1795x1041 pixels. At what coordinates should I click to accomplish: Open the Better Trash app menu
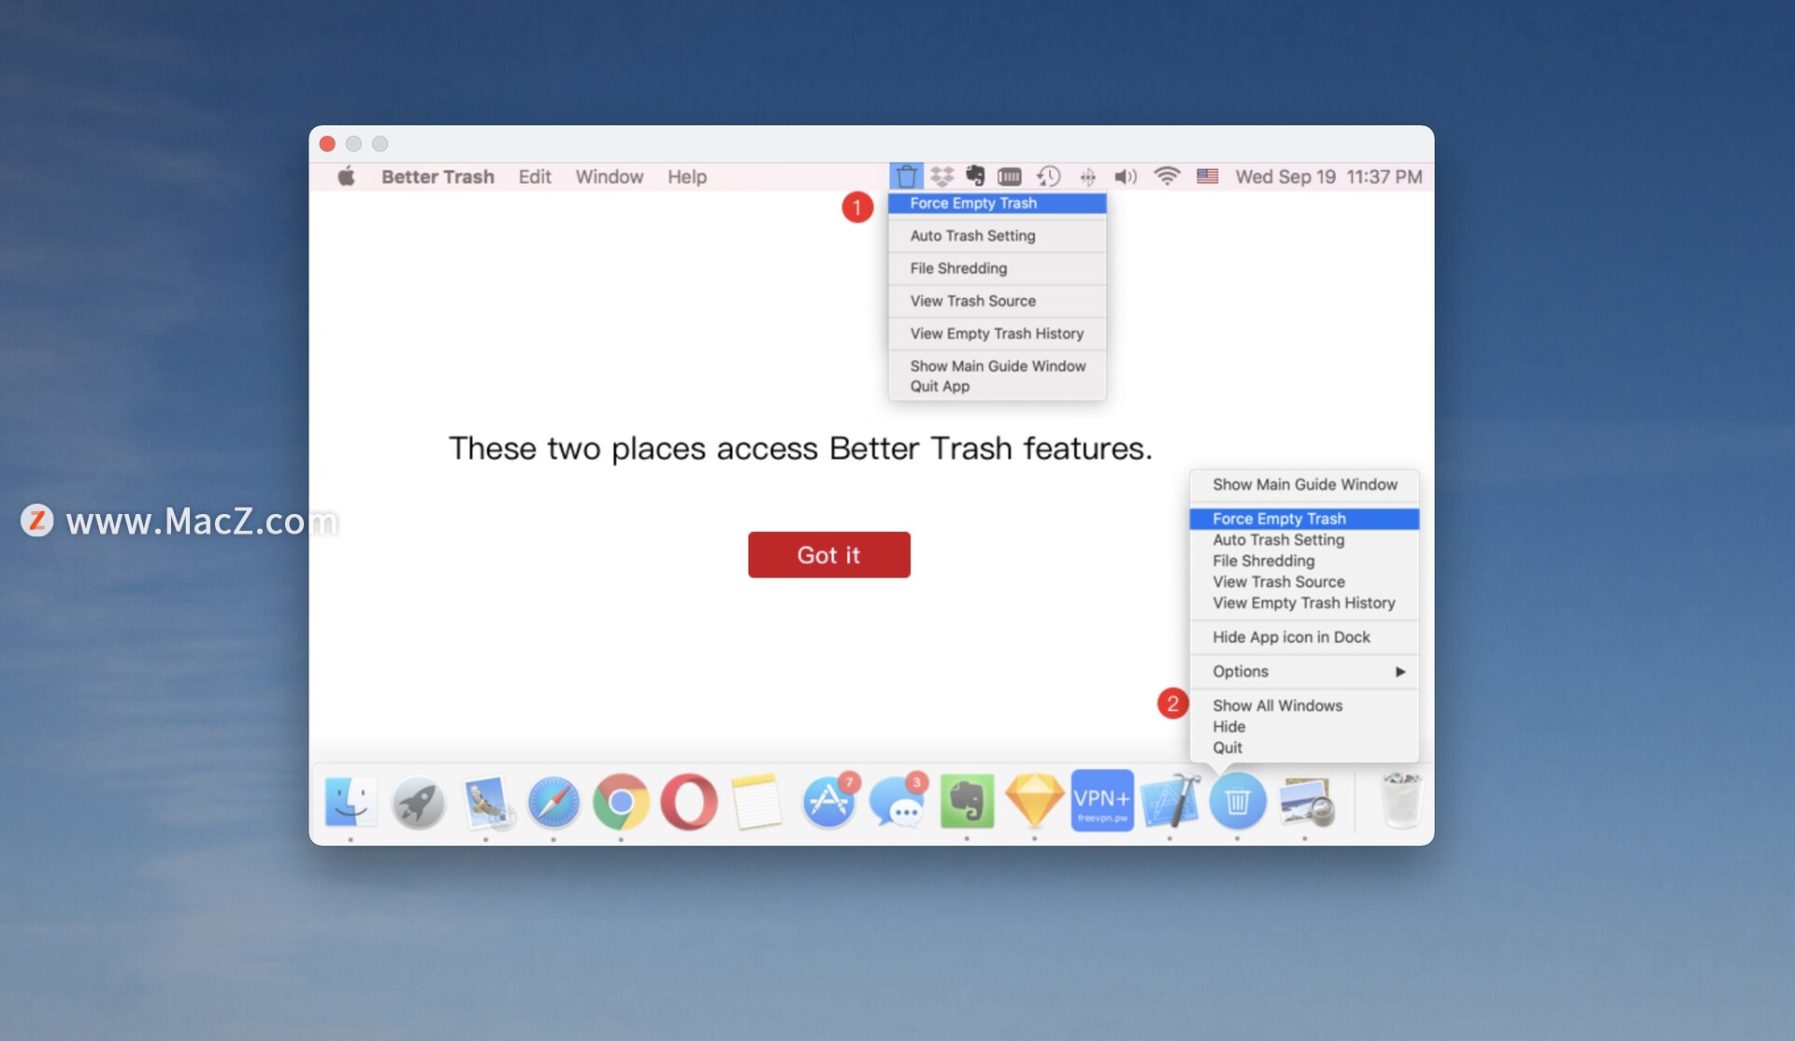438,177
